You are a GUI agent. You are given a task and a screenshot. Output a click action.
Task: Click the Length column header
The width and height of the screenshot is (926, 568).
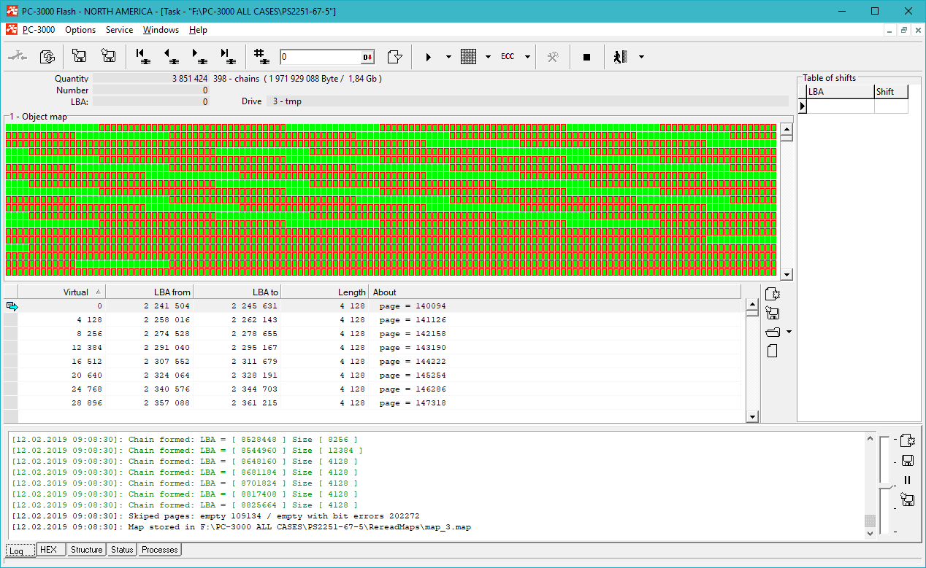click(325, 292)
